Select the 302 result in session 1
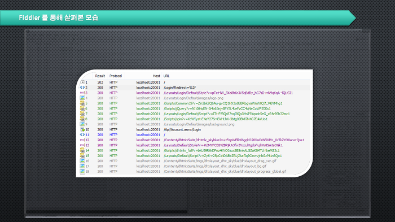Viewport: 395px width, 222px height. [100, 82]
